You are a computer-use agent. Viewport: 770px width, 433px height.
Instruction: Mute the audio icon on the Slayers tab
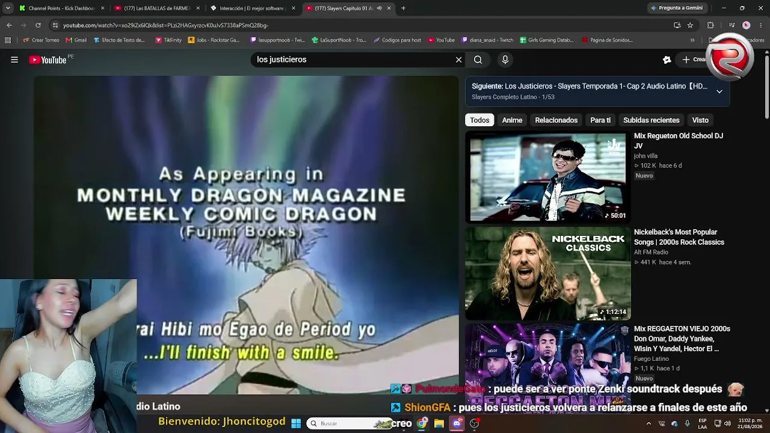pos(379,8)
